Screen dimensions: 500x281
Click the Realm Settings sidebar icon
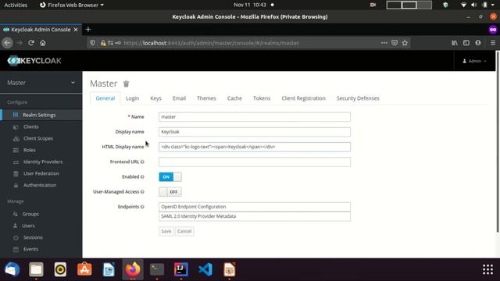click(16, 115)
